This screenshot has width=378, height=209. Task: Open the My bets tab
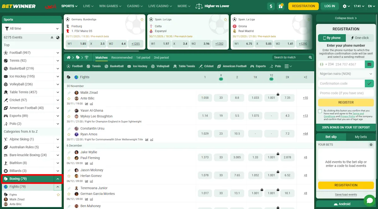pyautogui.click(x=360, y=137)
